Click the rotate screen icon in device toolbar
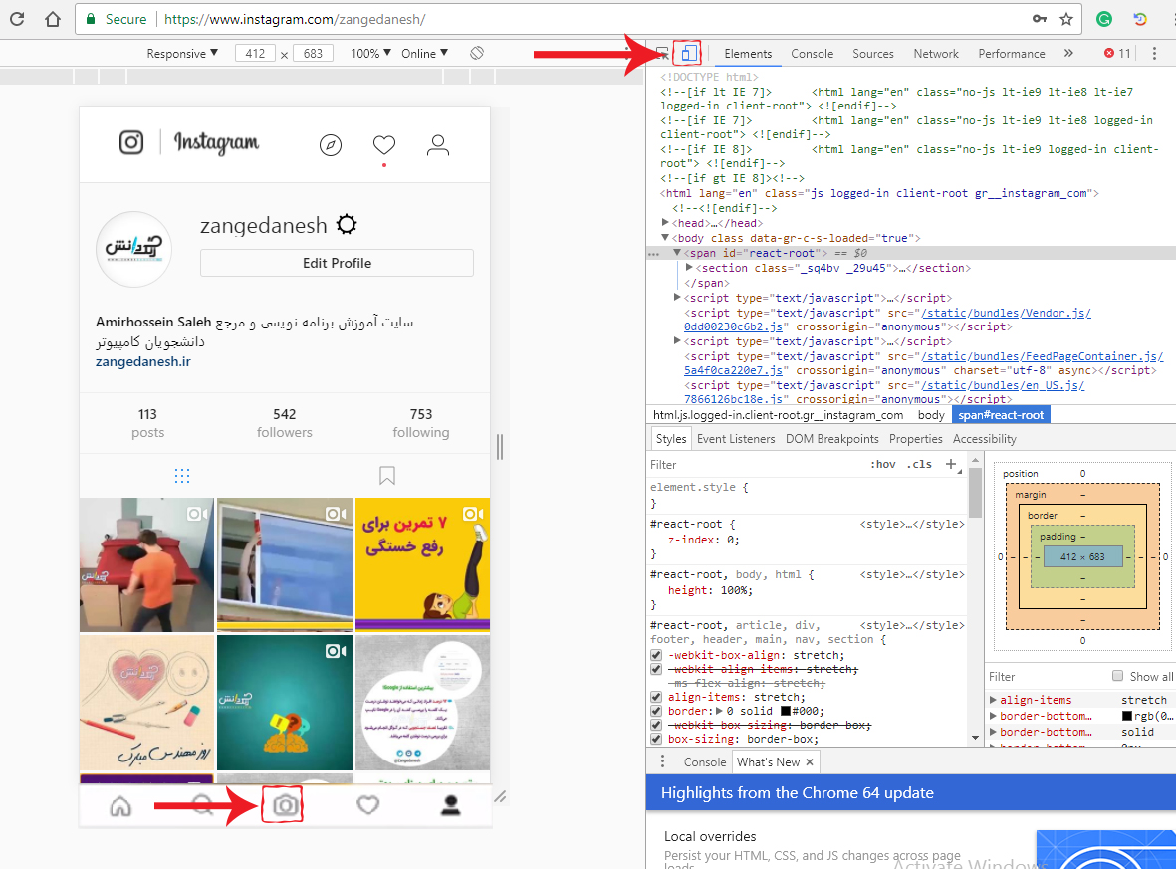 click(x=477, y=53)
